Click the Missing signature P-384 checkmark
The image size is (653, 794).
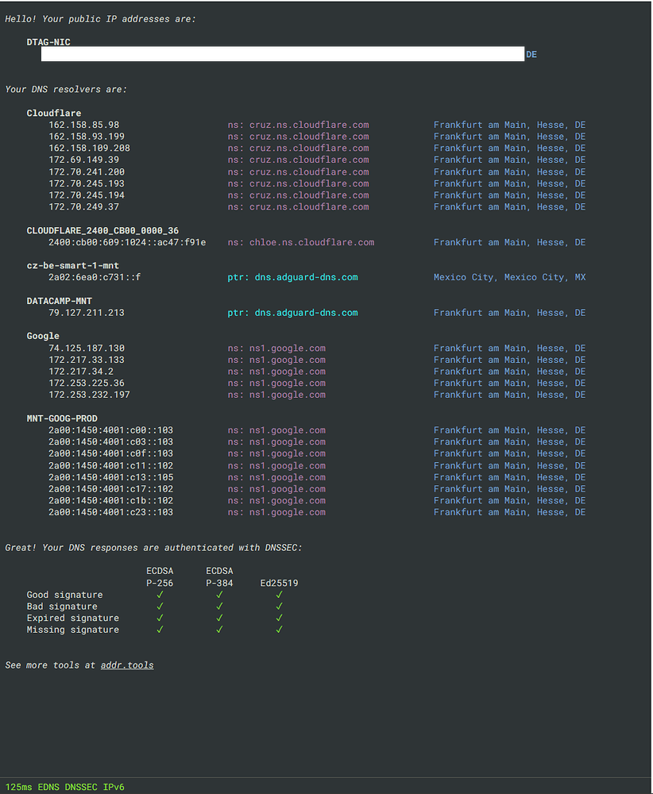219,630
